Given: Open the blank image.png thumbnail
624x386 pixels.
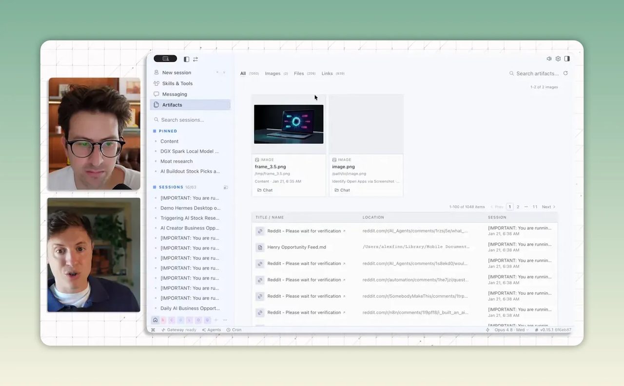Looking at the screenshot, I should 366,124.
